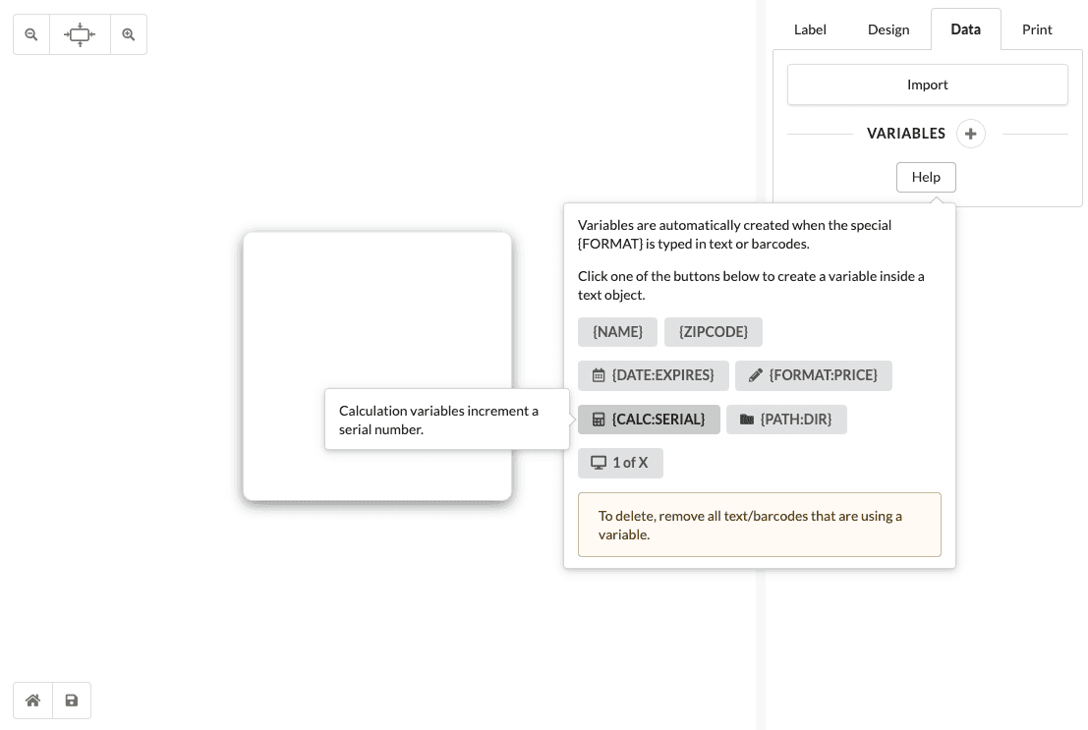
Task: Insert the {CALC:SERIAL} calculation variable
Action: coord(649,420)
